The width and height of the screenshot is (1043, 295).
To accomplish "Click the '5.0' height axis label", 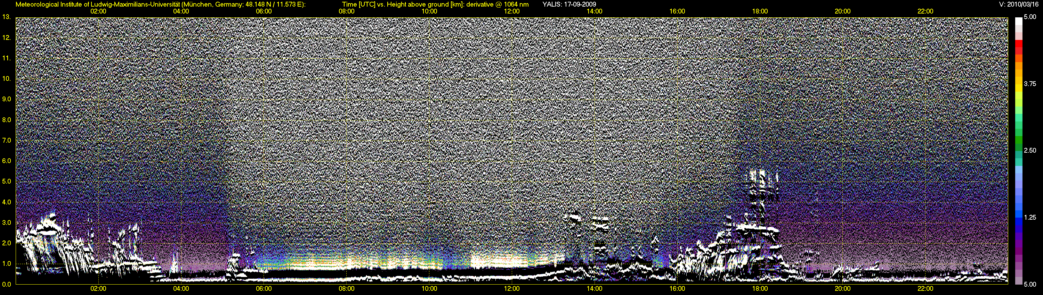I will 7,182.
